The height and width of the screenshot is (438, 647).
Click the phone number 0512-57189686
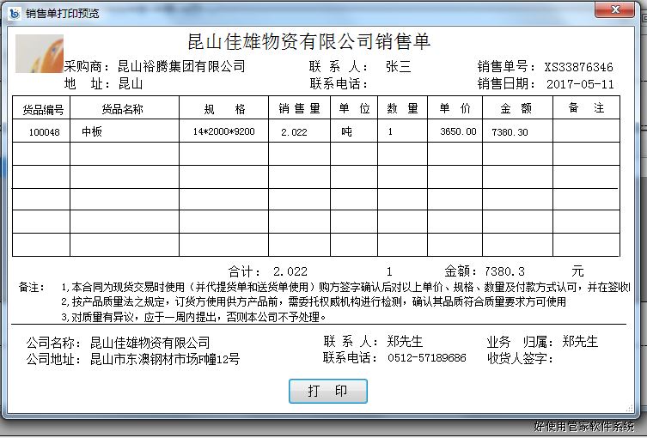(x=427, y=358)
